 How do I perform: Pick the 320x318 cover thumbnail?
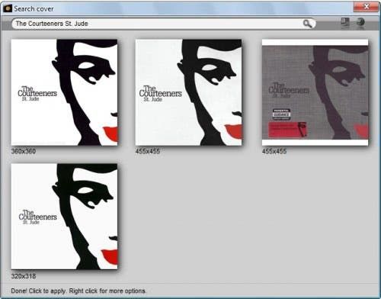[64, 217]
